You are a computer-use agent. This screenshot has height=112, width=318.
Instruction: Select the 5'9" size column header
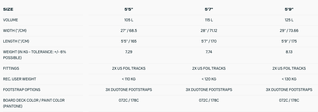[x=289, y=9]
